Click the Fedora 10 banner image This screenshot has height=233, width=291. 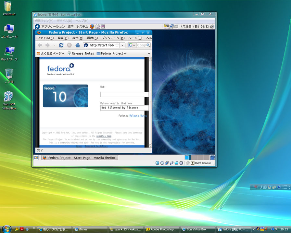tap(66, 96)
